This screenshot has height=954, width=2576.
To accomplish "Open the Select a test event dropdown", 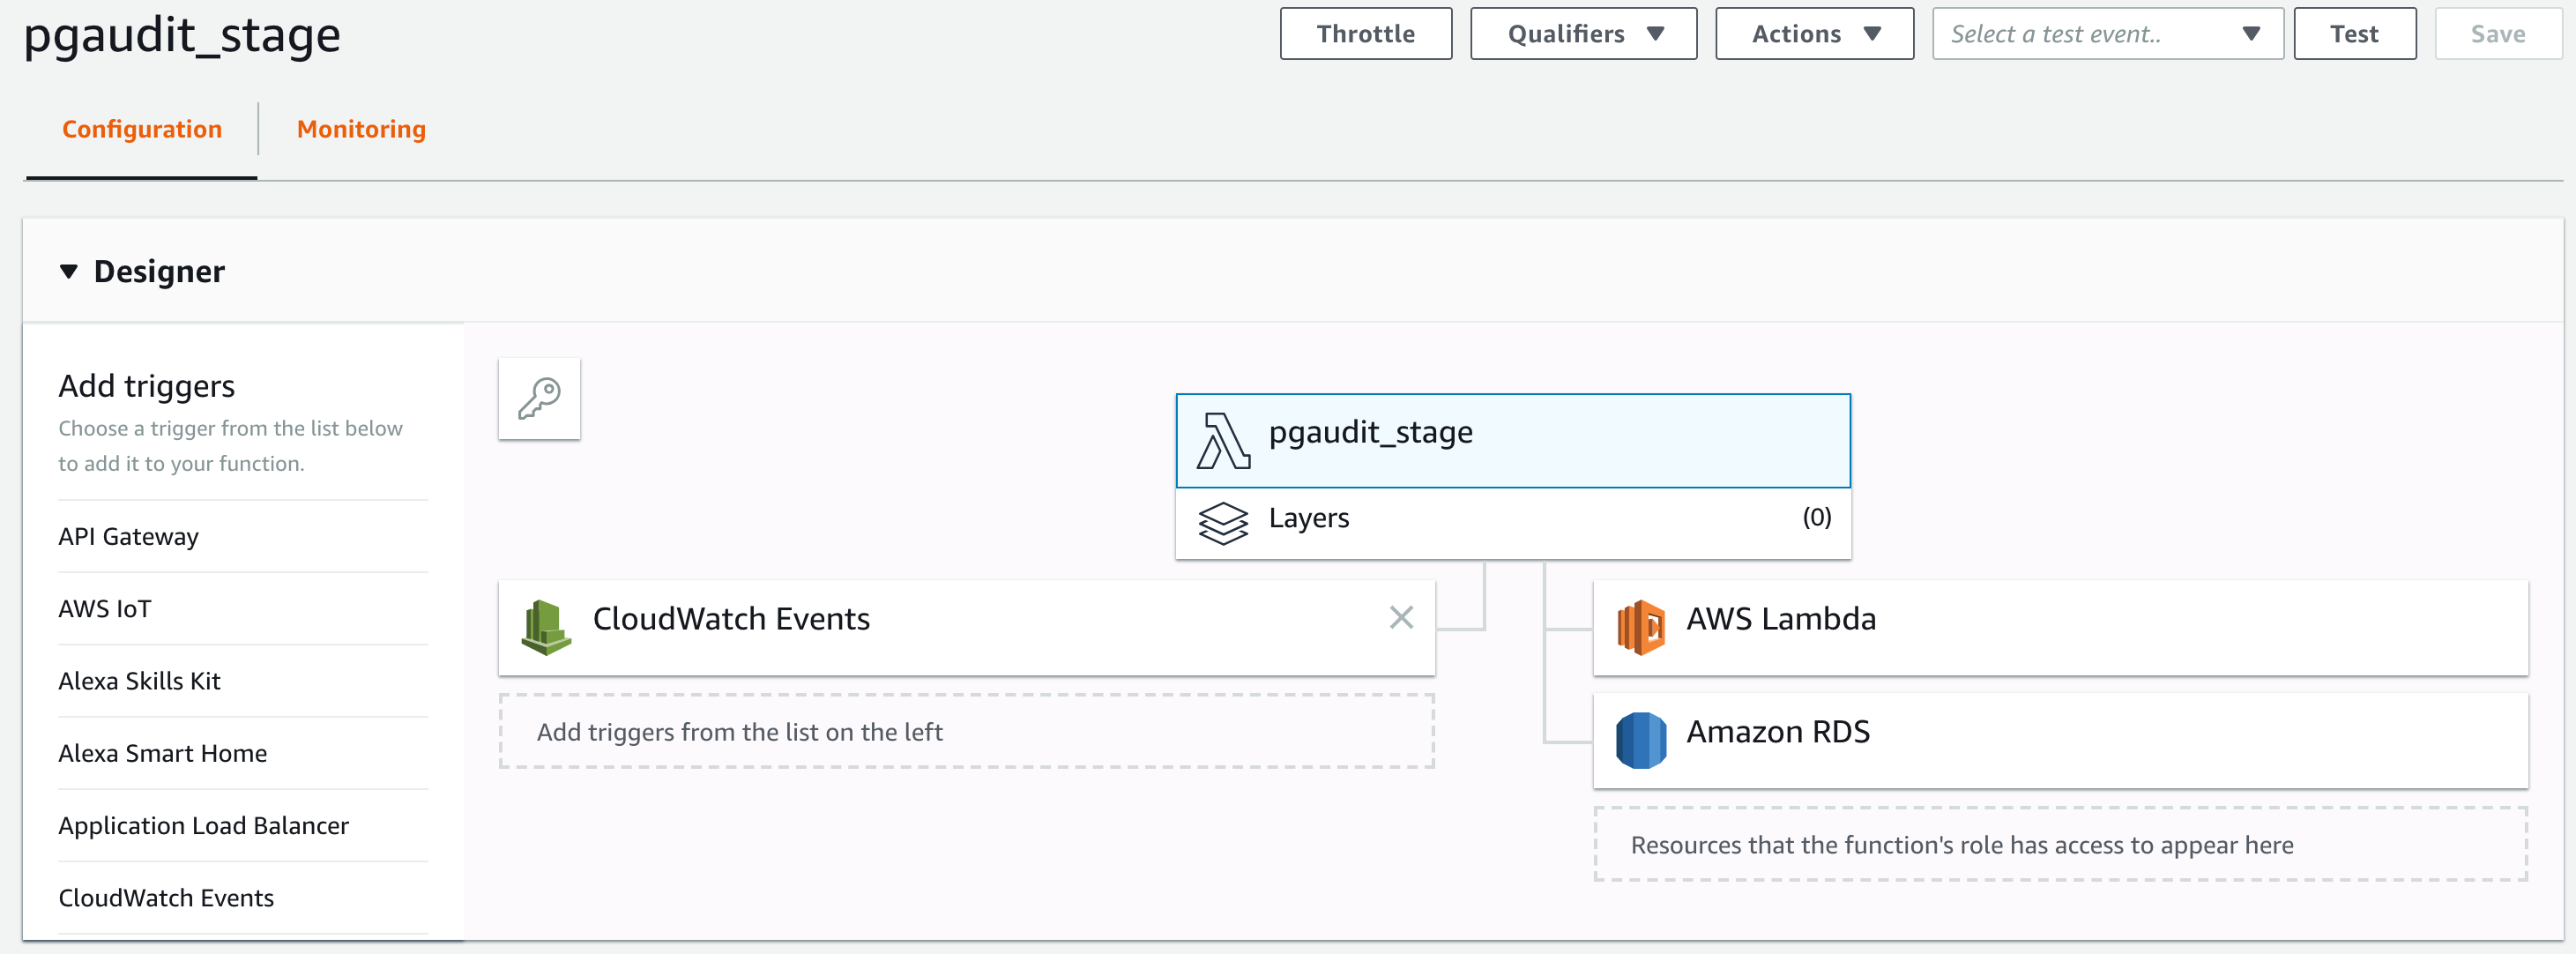I will coord(2107,34).
